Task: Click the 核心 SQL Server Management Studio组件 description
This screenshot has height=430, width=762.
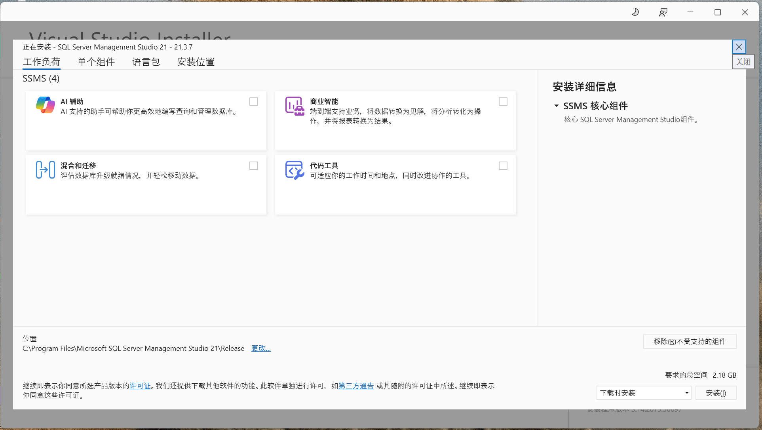Action: pyautogui.click(x=631, y=120)
